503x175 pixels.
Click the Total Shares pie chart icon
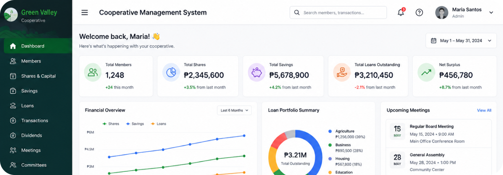click(x=171, y=72)
